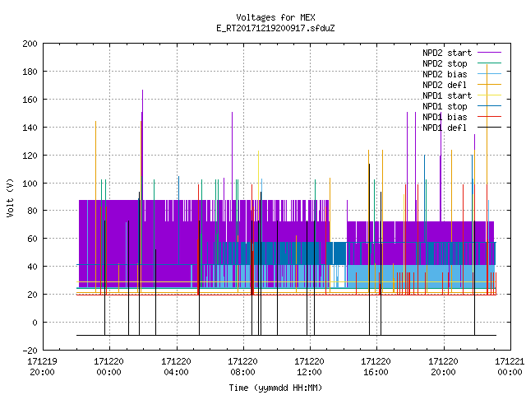The width and height of the screenshot is (526, 395).
Task: Select the NPD1 defl legend entry
Action: [445, 128]
